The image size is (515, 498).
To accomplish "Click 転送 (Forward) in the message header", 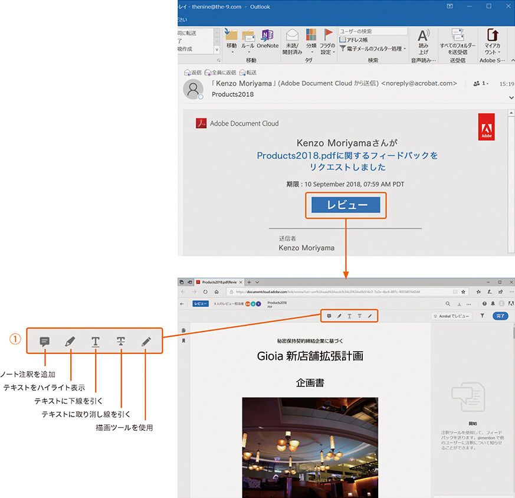I will click(248, 72).
